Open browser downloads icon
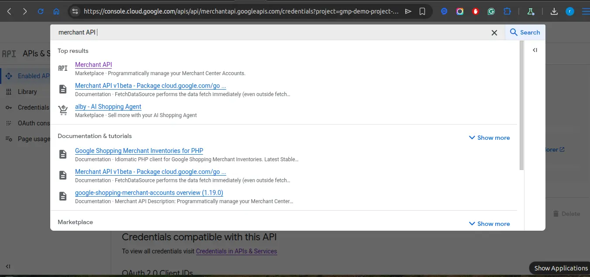This screenshot has height=277, width=590. pyautogui.click(x=554, y=11)
